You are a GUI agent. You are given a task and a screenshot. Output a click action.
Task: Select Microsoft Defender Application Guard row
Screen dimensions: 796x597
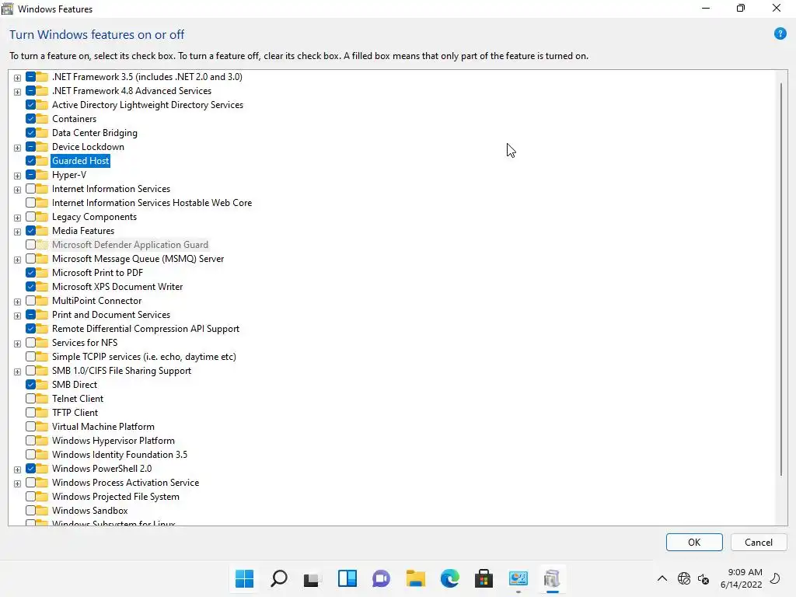pos(130,245)
